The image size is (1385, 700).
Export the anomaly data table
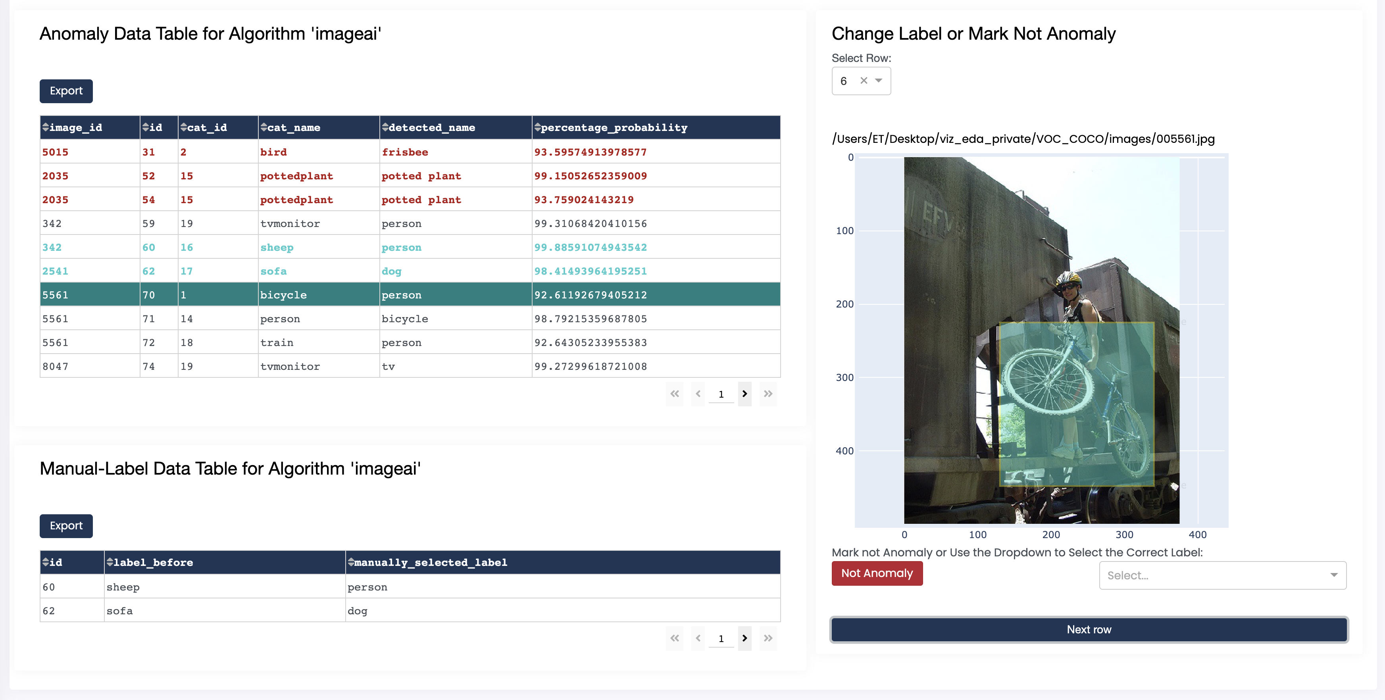(66, 91)
